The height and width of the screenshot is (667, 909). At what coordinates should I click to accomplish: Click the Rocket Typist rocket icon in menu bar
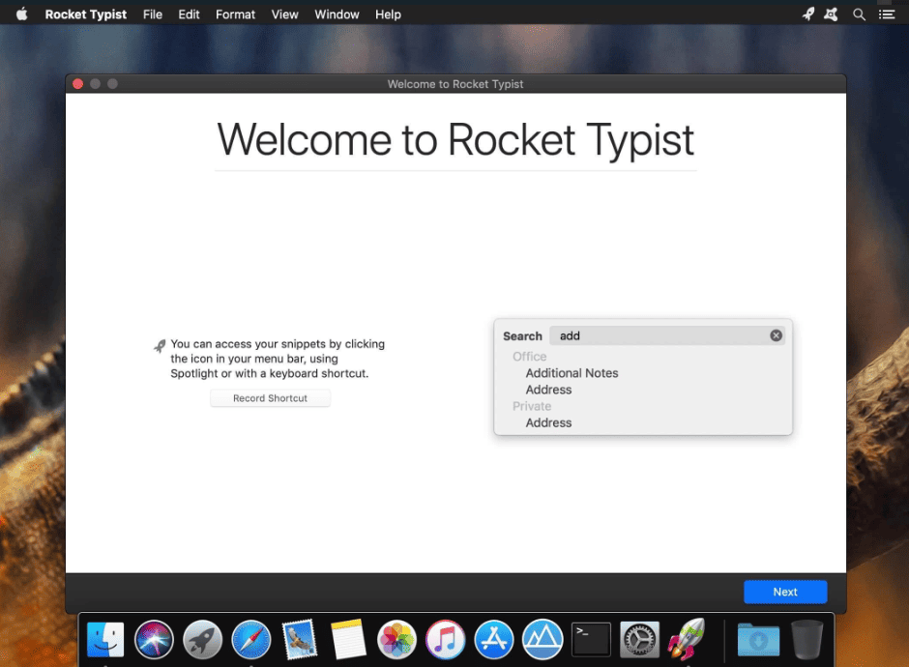click(808, 14)
